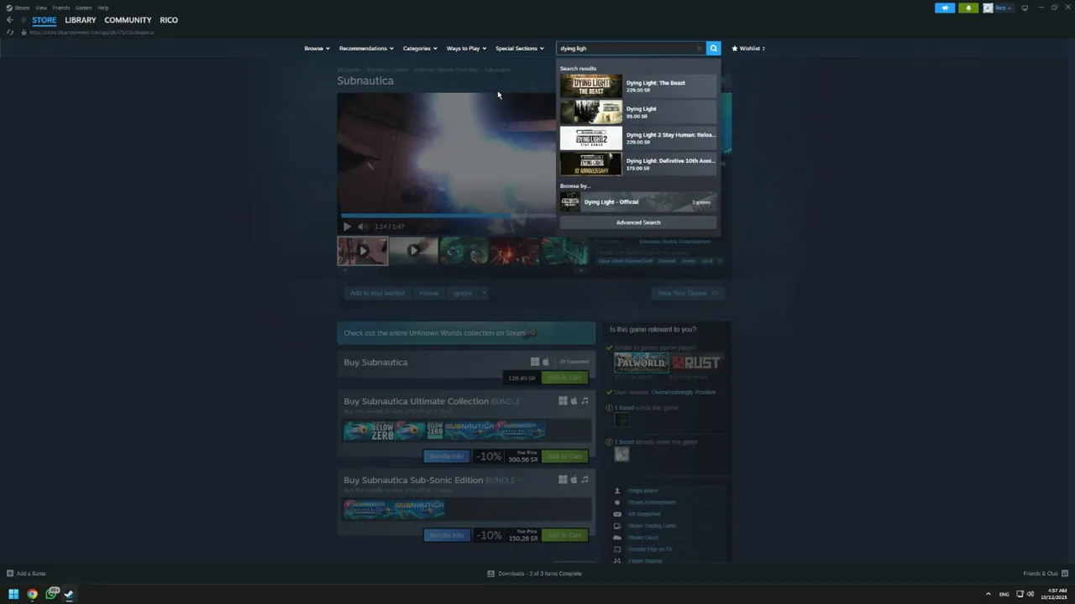Click the Ignore button

click(x=462, y=293)
